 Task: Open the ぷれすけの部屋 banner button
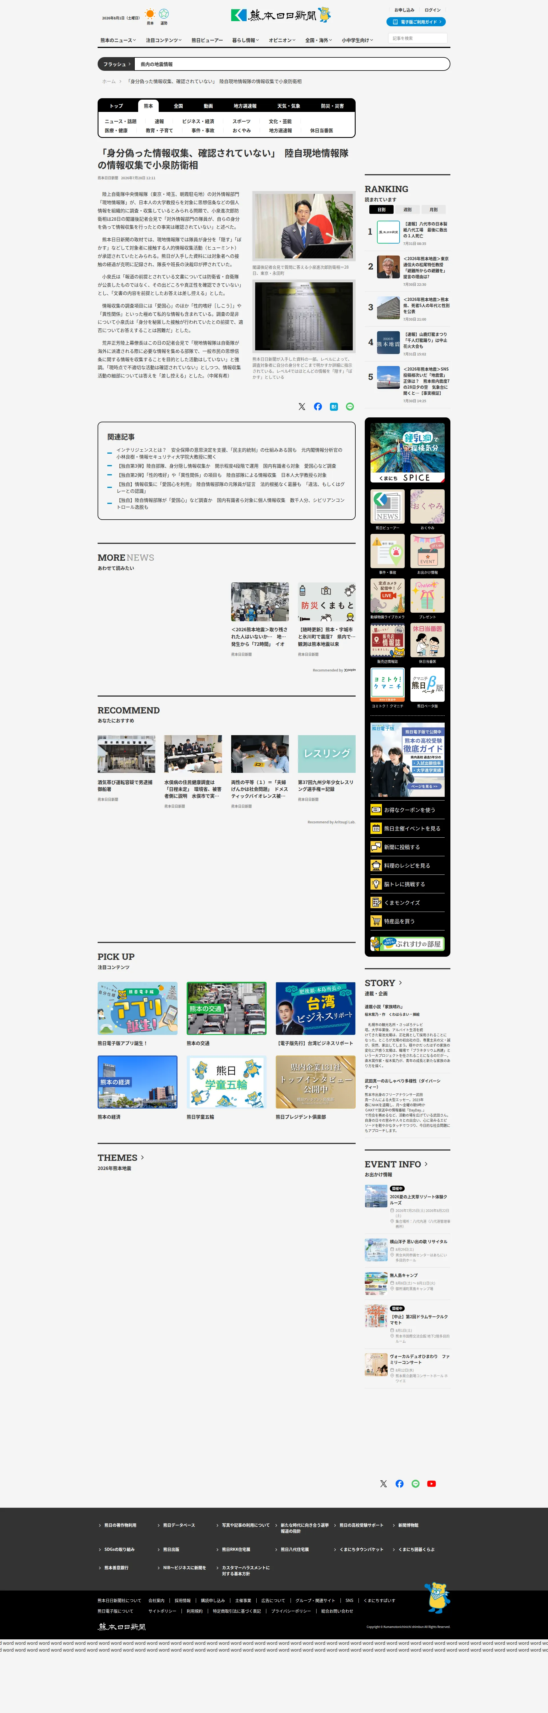(x=407, y=944)
